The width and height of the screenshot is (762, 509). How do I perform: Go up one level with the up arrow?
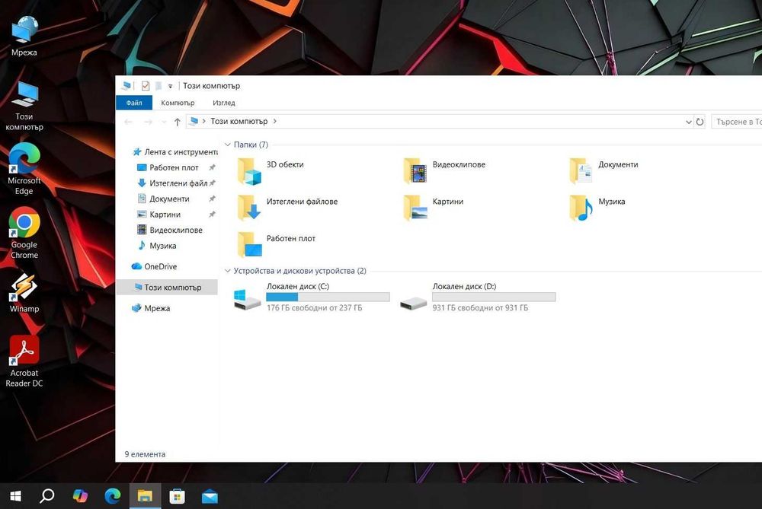pos(178,122)
